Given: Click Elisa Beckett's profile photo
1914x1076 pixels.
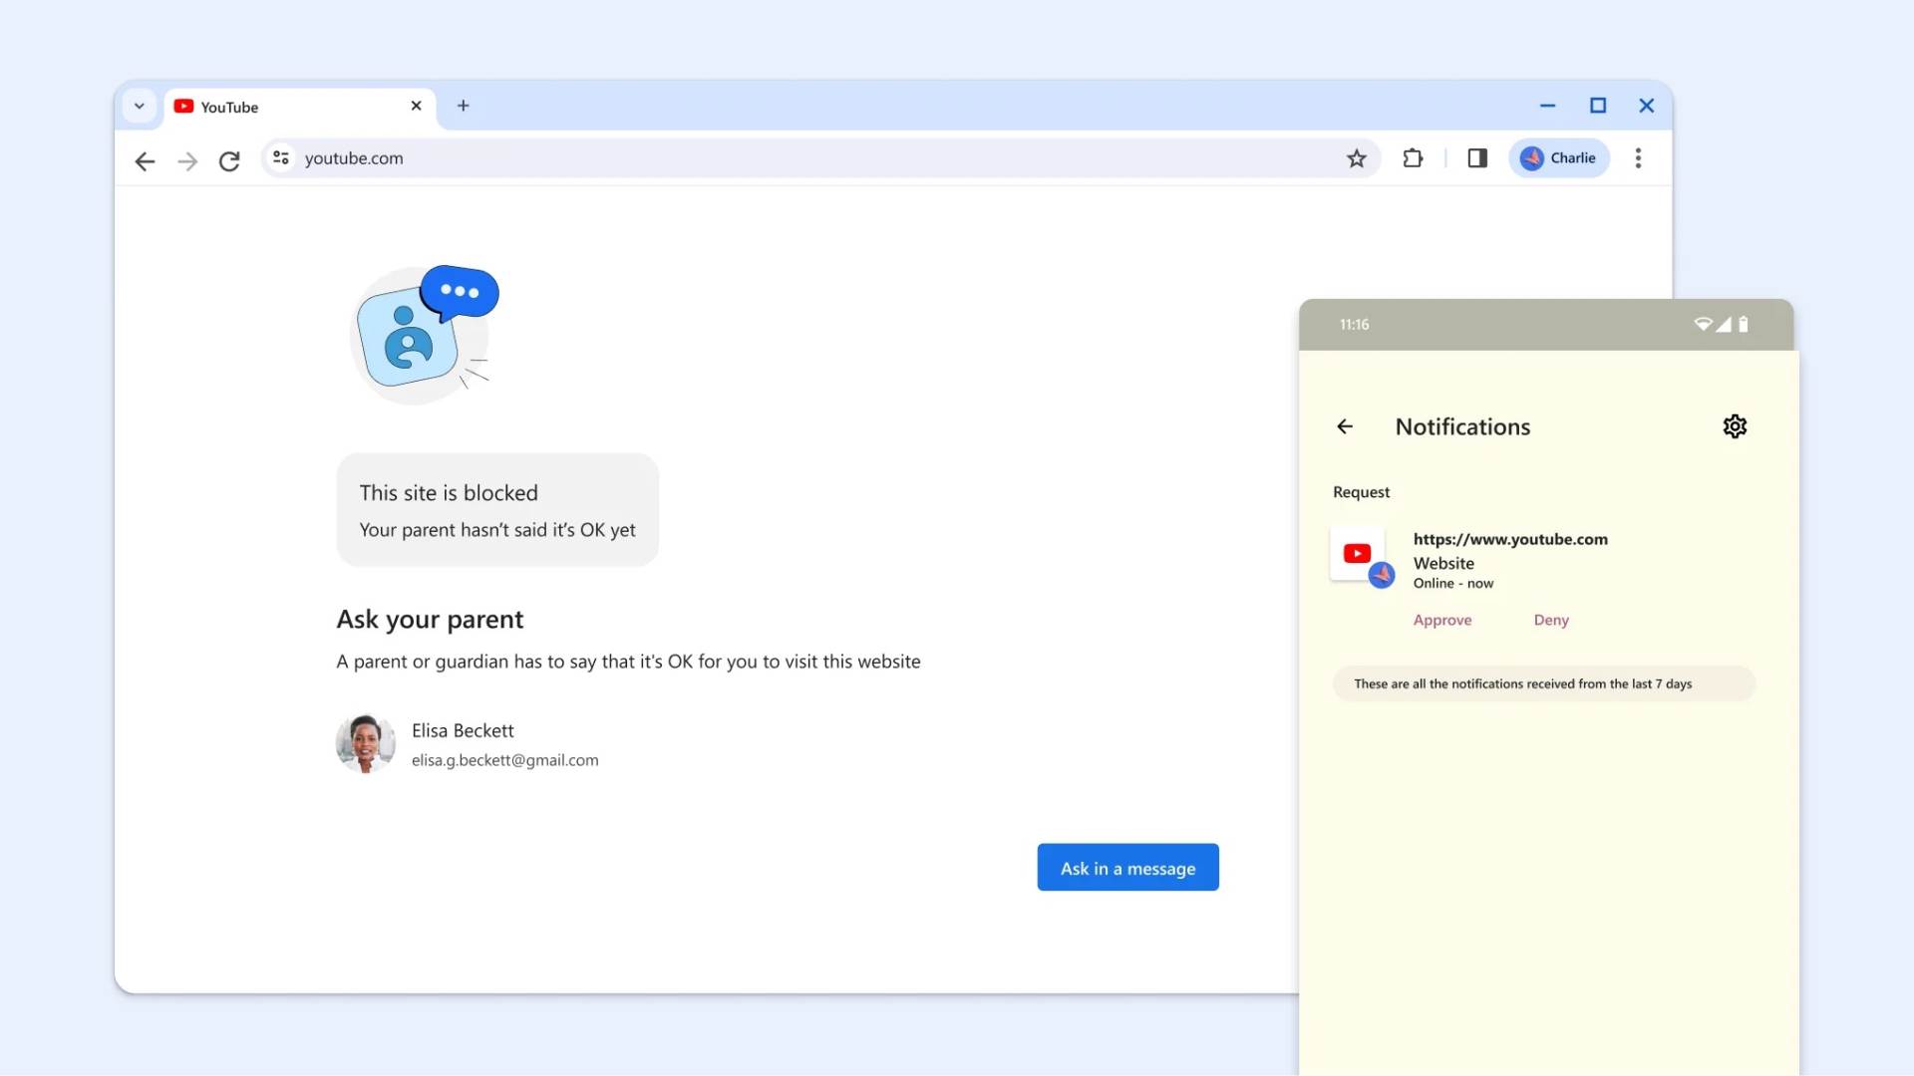Looking at the screenshot, I should tap(365, 743).
